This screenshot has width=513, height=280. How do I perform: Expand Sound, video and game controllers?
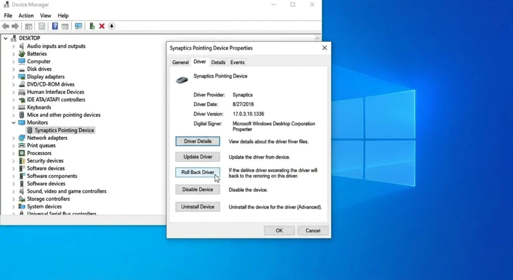14,191
